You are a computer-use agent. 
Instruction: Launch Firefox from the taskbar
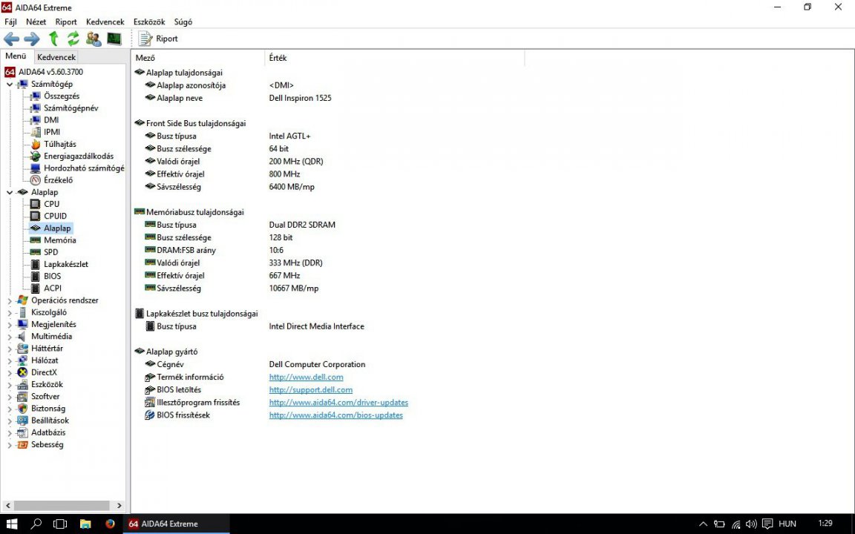click(110, 524)
